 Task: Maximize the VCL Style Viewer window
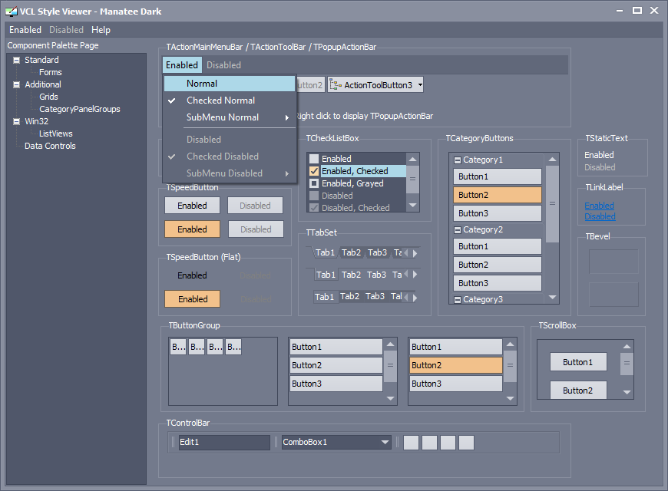pos(637,11)
